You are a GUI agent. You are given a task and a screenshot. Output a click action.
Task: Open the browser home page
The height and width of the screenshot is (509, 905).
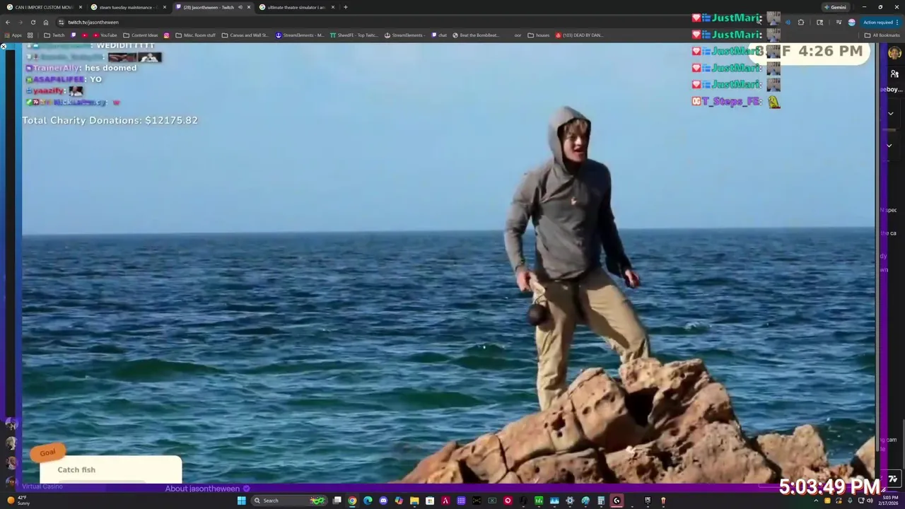pyautogui.click(x=46, y=22)
